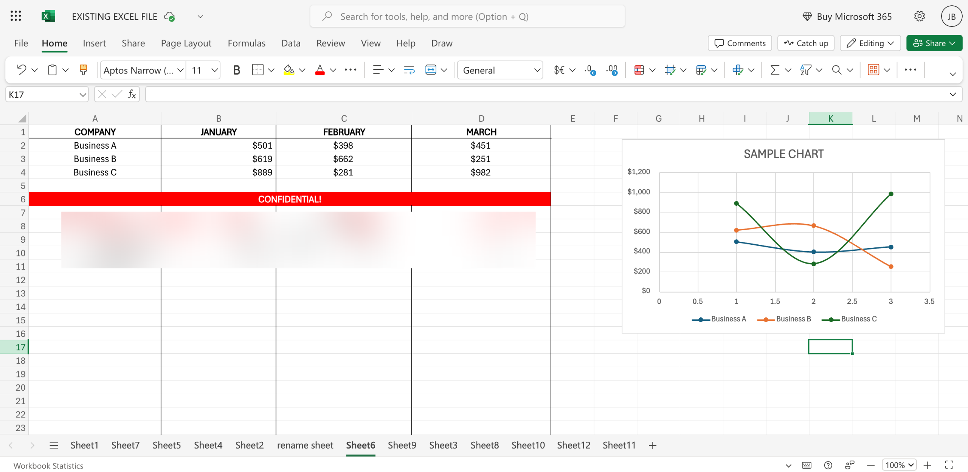Click the Borders icon

[258, 70]
